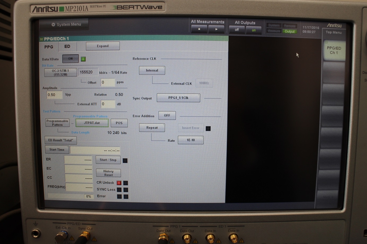Open the ED Result "Total" dropdown

point(61,140)
